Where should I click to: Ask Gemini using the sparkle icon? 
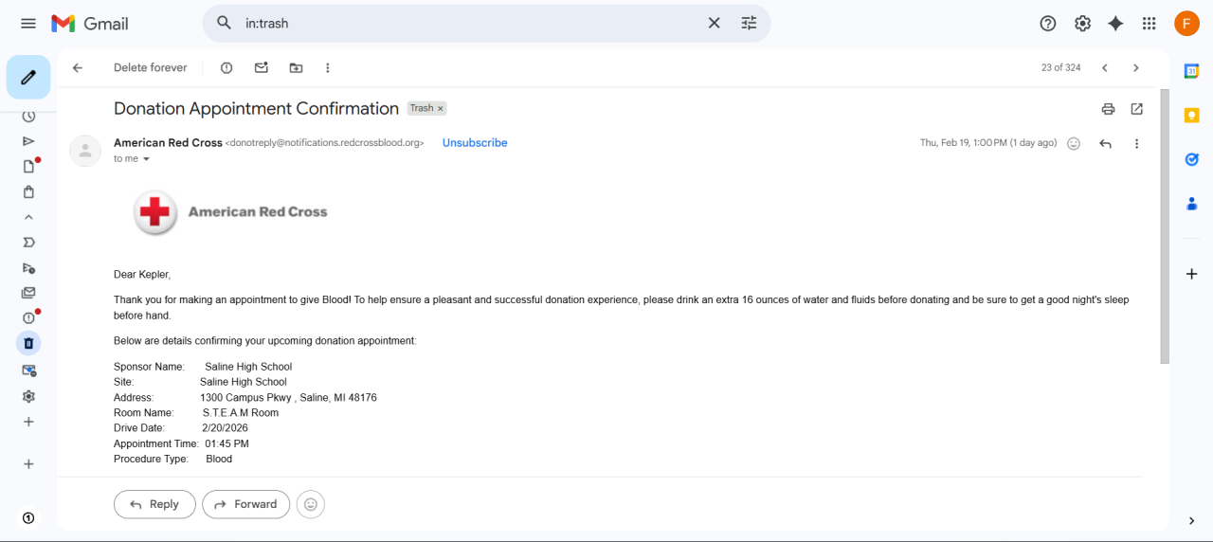pyautogui.click(x=1115, y=24)
